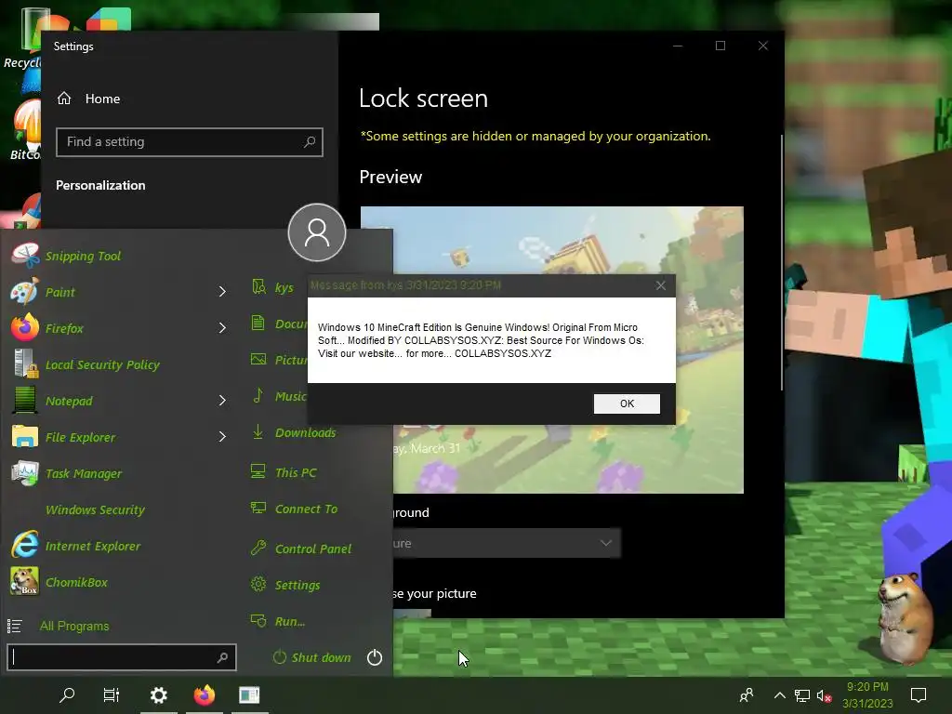Open Task View on the taskbar
Viewport: 952px width, 714px height.
coord(112,694)
